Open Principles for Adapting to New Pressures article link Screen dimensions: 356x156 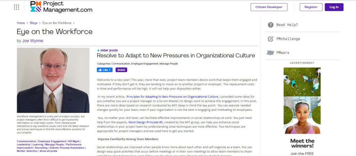coord(172,97)
